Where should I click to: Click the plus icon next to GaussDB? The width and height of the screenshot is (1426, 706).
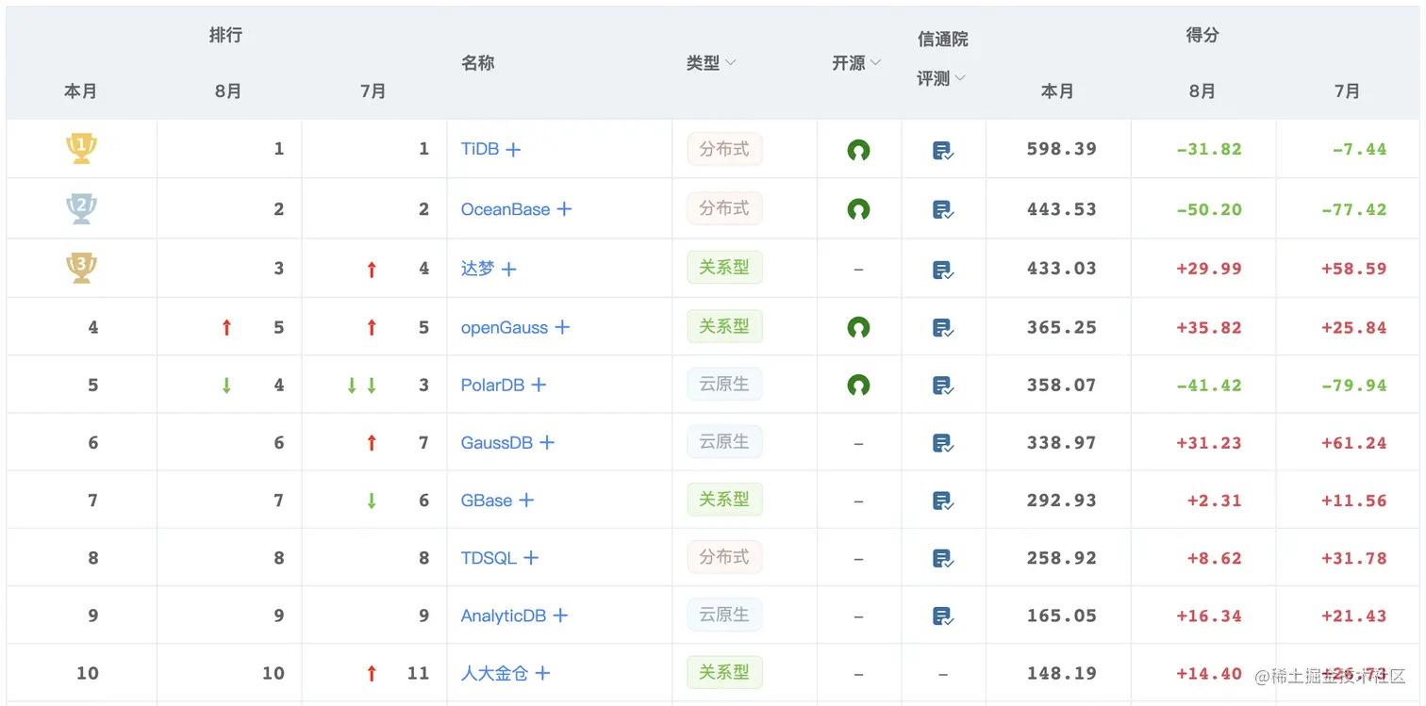point(547,442)
